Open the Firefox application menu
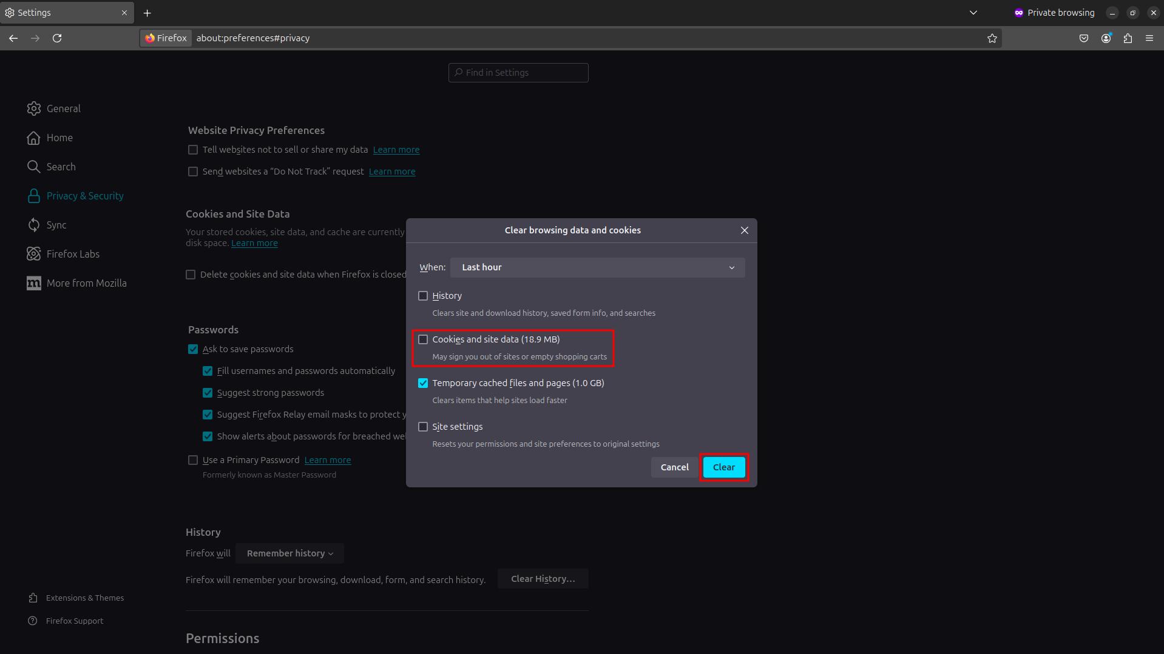 pos(1149,38)
